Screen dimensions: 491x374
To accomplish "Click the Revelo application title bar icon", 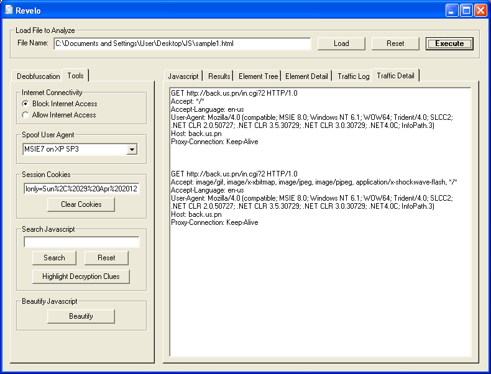I will click(9, 10).
